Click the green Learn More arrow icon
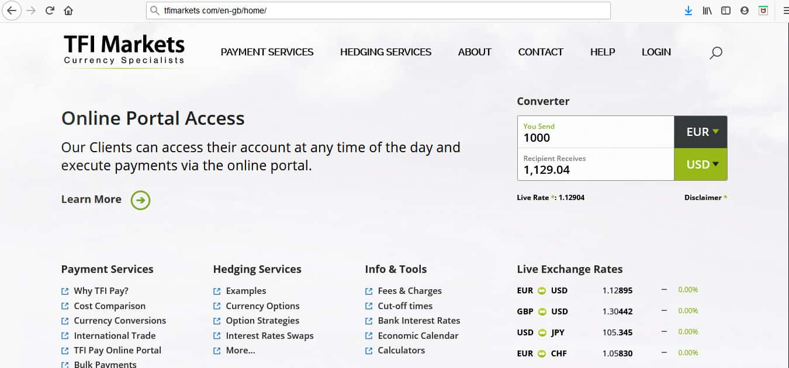 tap(140, 200)
